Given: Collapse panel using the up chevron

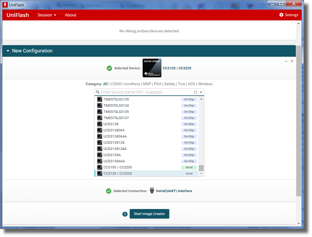Looking at the screenshot, I should [x=286, y=61].
